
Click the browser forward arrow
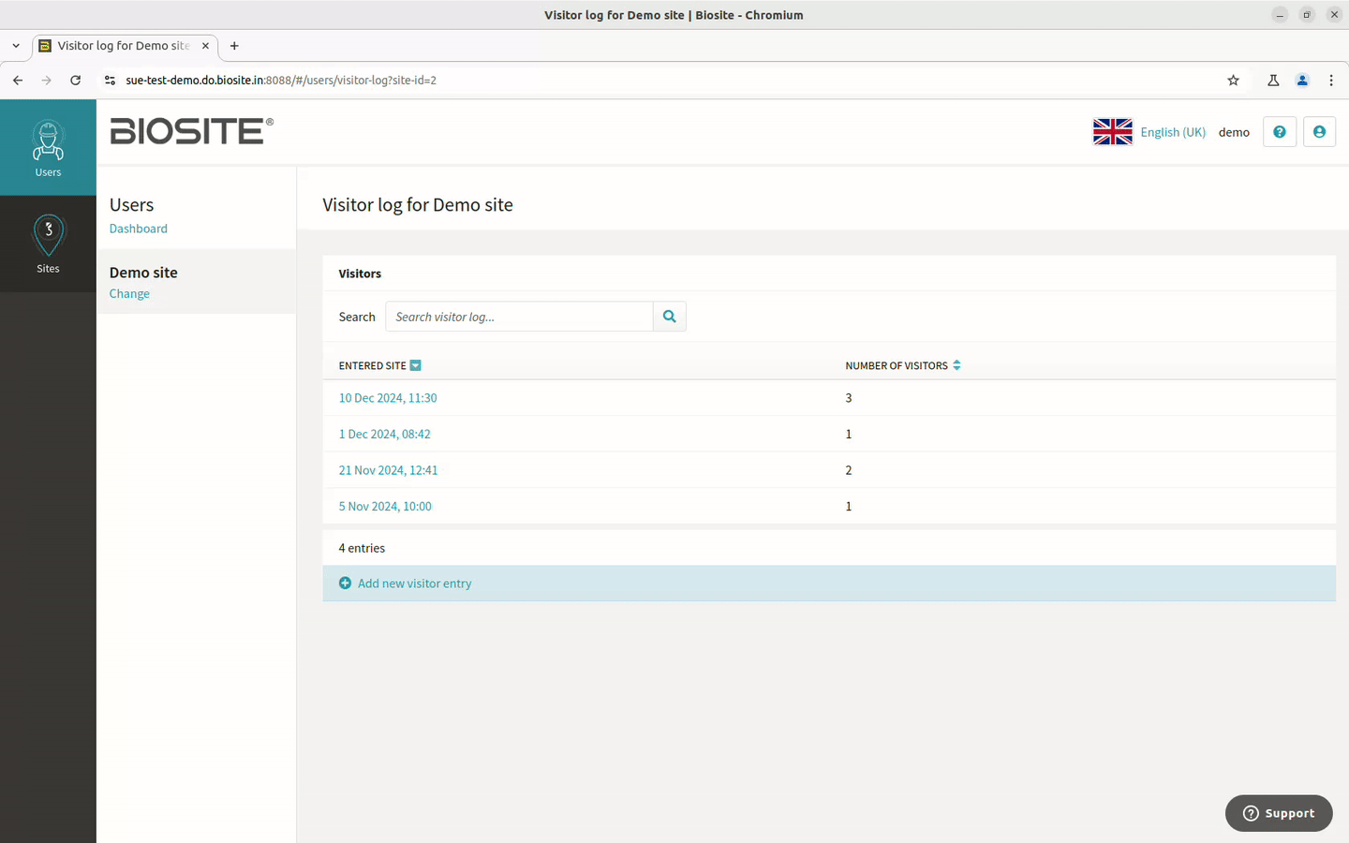pyautogui.click(x=47, y=81)
